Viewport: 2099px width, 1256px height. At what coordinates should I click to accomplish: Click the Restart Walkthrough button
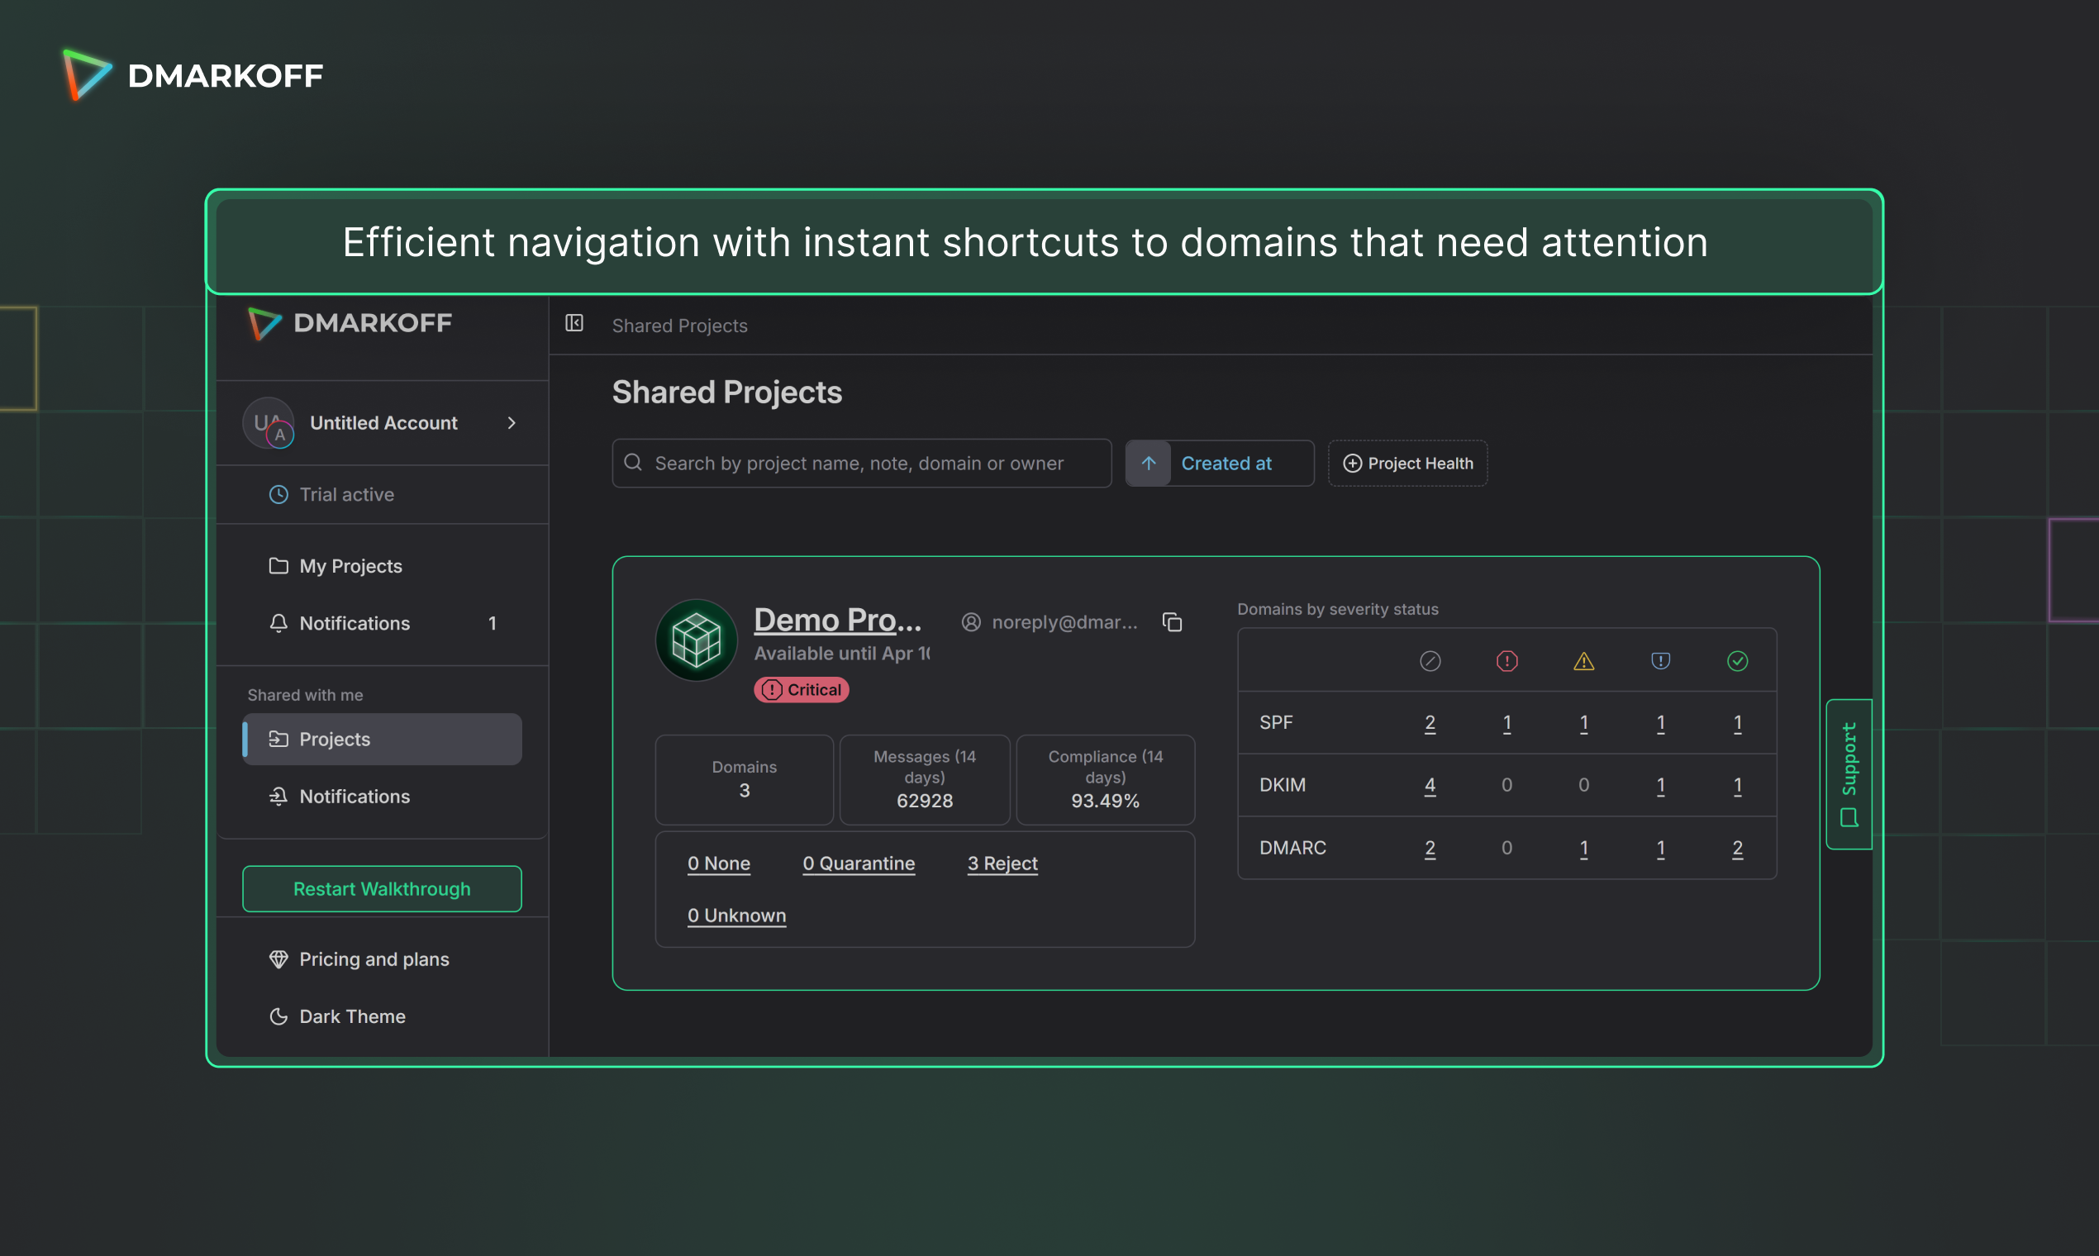382,888
